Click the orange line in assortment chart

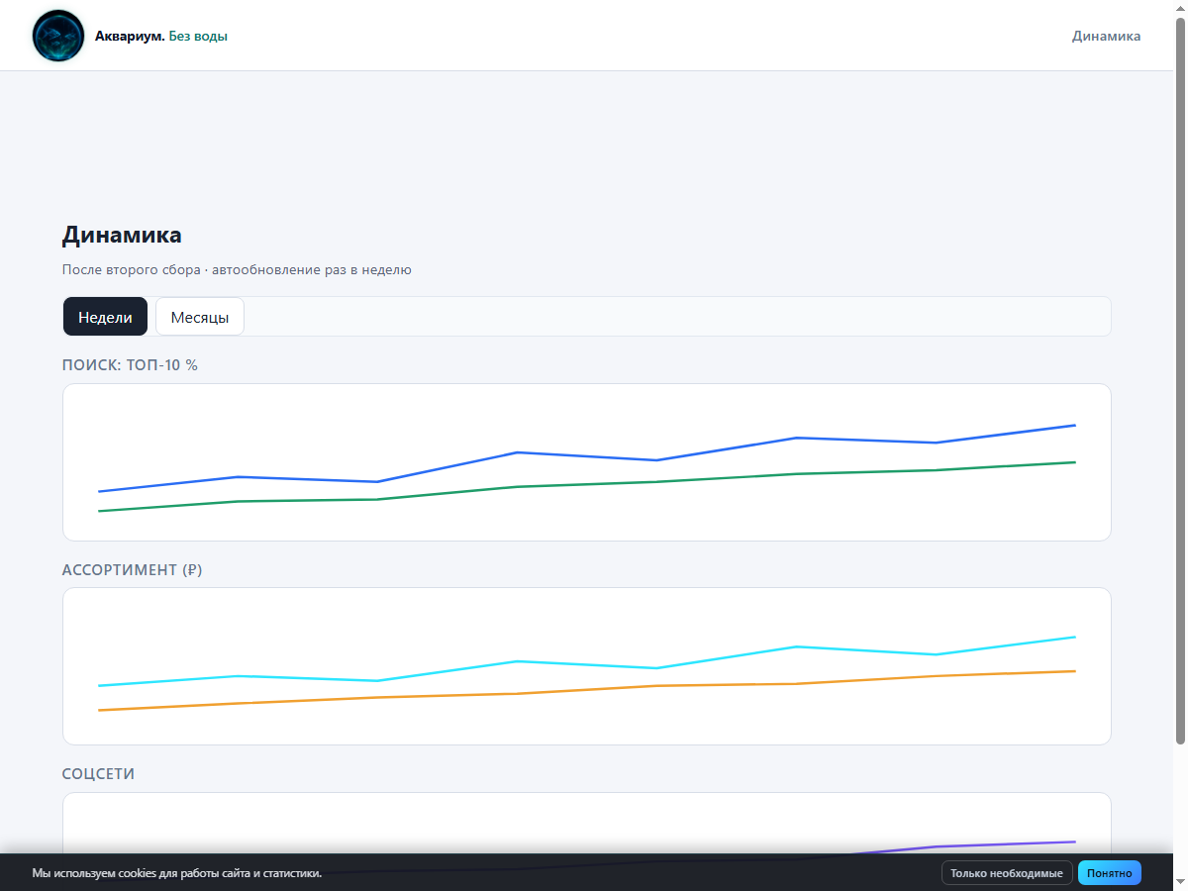[x=587, y=689]
